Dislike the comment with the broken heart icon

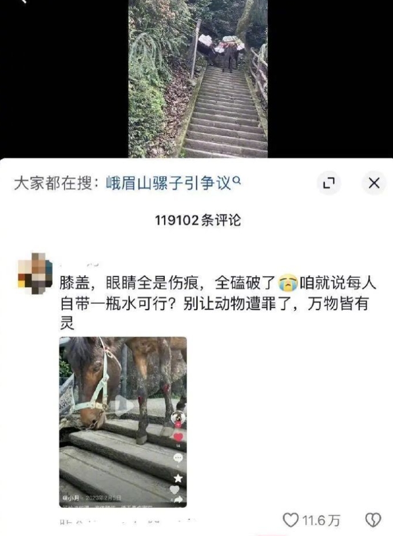[373, 520]
